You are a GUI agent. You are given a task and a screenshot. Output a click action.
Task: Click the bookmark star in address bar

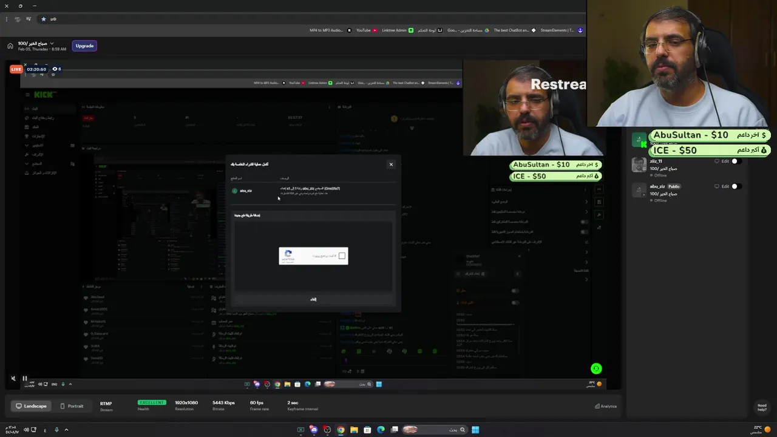(43, 19)
